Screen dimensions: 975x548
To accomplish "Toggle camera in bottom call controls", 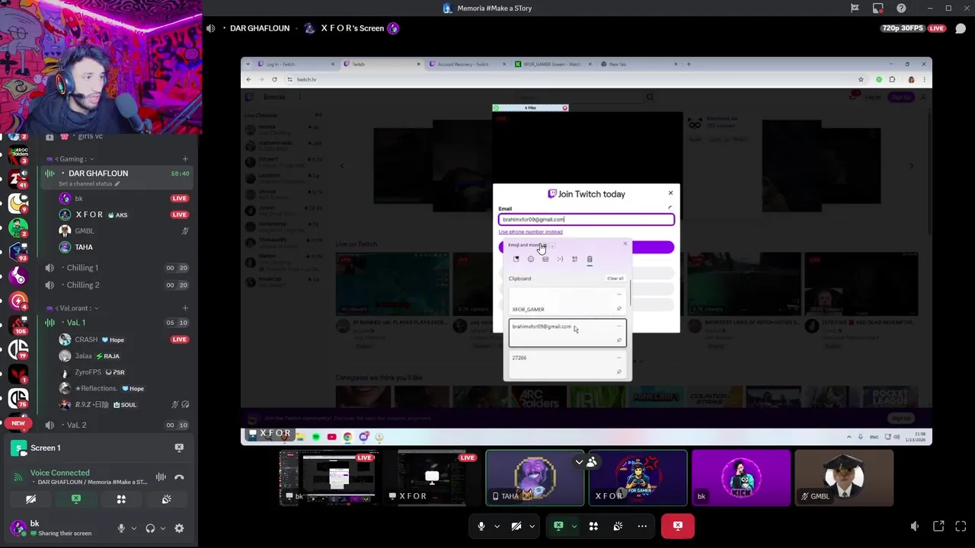I will tap(516, 526).
